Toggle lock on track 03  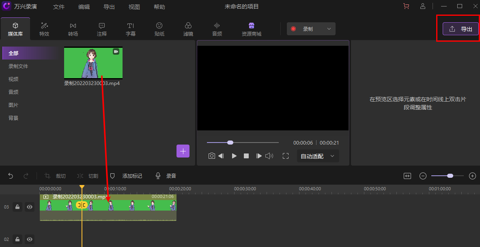click(x=17, y=207)
